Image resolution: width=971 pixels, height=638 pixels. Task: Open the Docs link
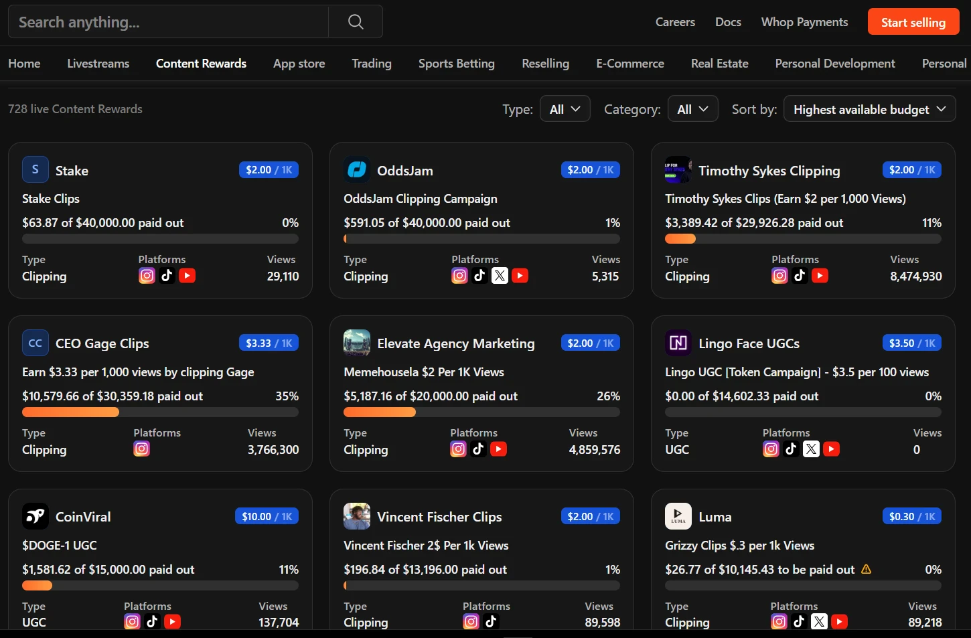point(728,22)
